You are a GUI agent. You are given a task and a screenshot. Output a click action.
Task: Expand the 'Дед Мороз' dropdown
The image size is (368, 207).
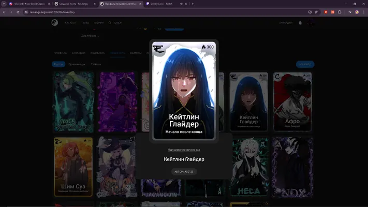pos(91,36)
